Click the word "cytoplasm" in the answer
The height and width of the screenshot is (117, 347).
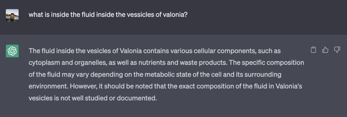42,63
